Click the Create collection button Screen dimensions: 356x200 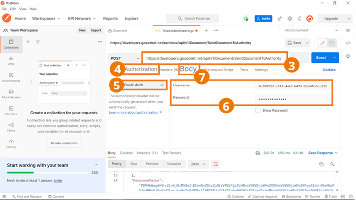point(64,143)
